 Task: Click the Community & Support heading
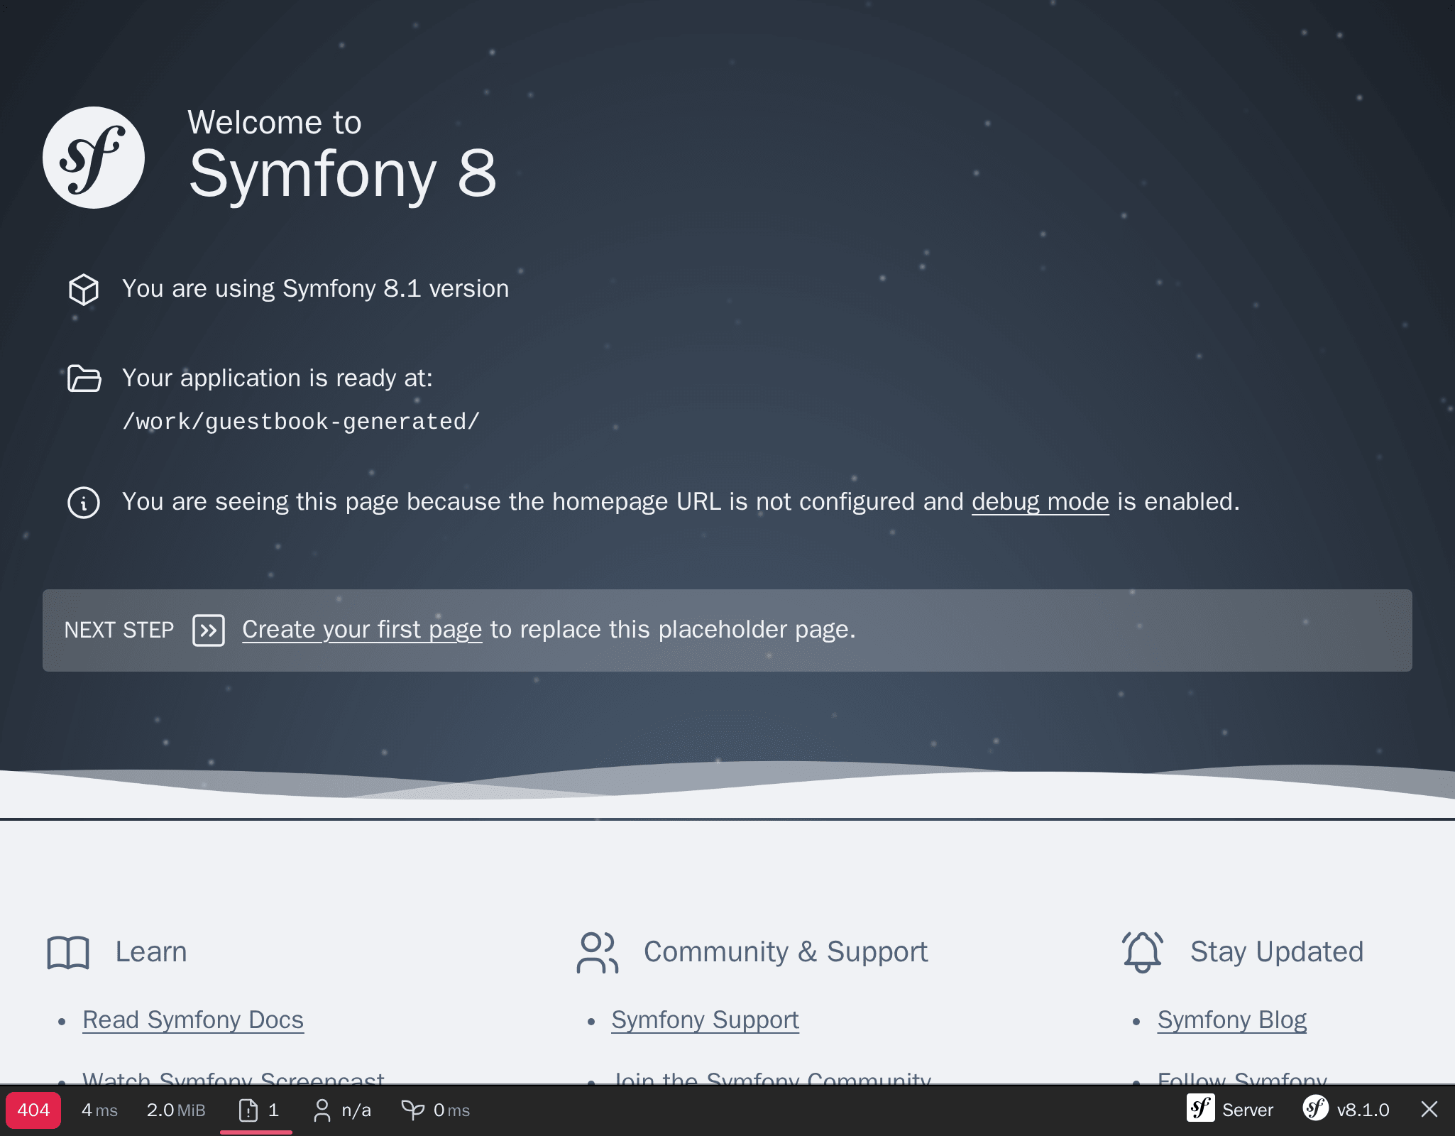786,952
